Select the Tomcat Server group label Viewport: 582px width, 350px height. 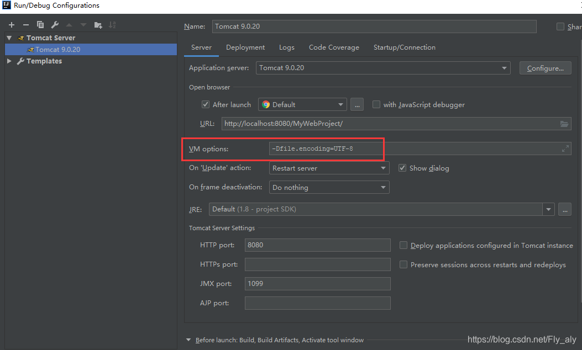(x=51, y=38)
